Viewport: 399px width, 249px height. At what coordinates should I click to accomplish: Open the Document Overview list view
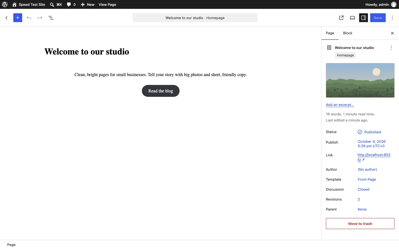tap(51, 18)
